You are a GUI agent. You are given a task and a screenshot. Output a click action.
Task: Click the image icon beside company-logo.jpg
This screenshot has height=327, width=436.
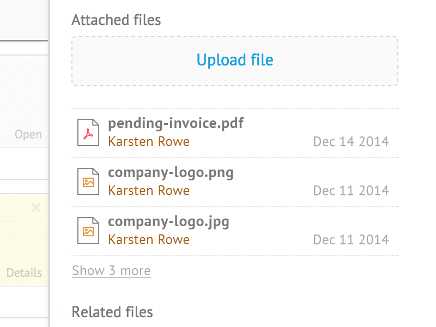(88, 231)
